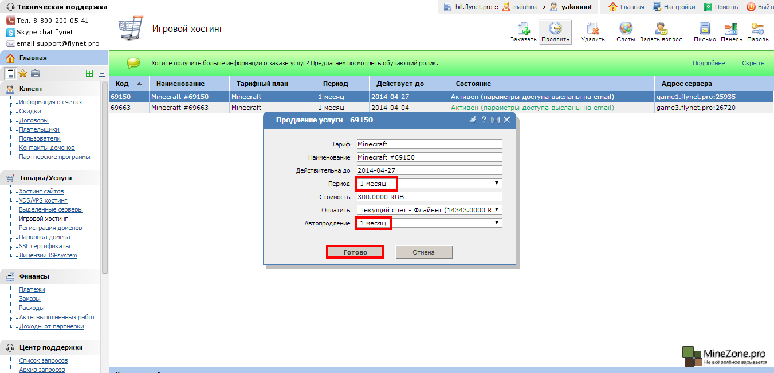
Task: Select the Minecraft #69663 table row
Action: [180, 108]
